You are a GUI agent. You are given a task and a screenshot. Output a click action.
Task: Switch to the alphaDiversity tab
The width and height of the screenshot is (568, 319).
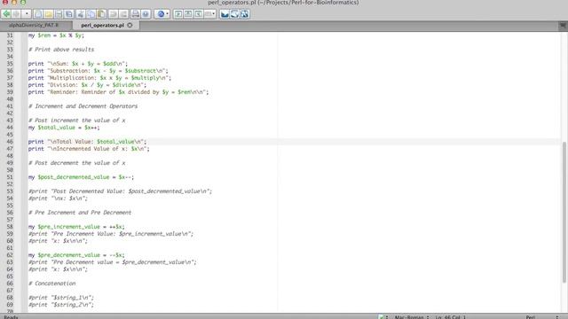pos(34,25)
